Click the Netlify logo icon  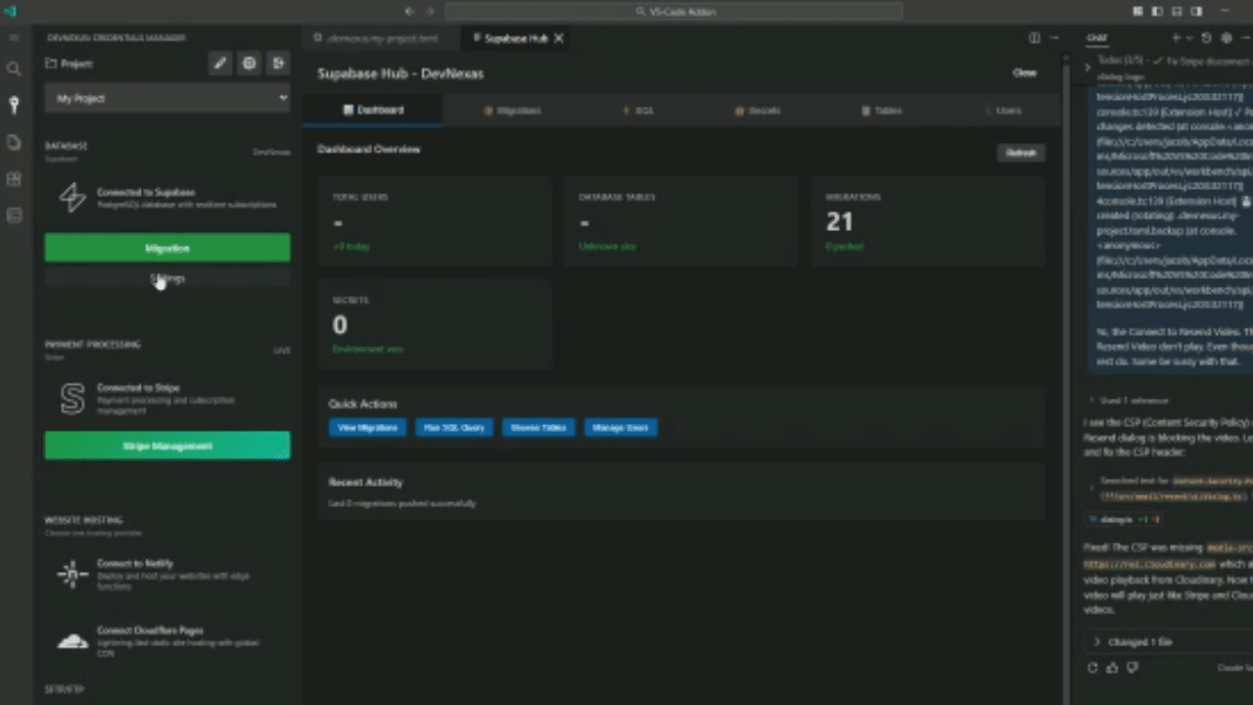(x=72, y=575)
